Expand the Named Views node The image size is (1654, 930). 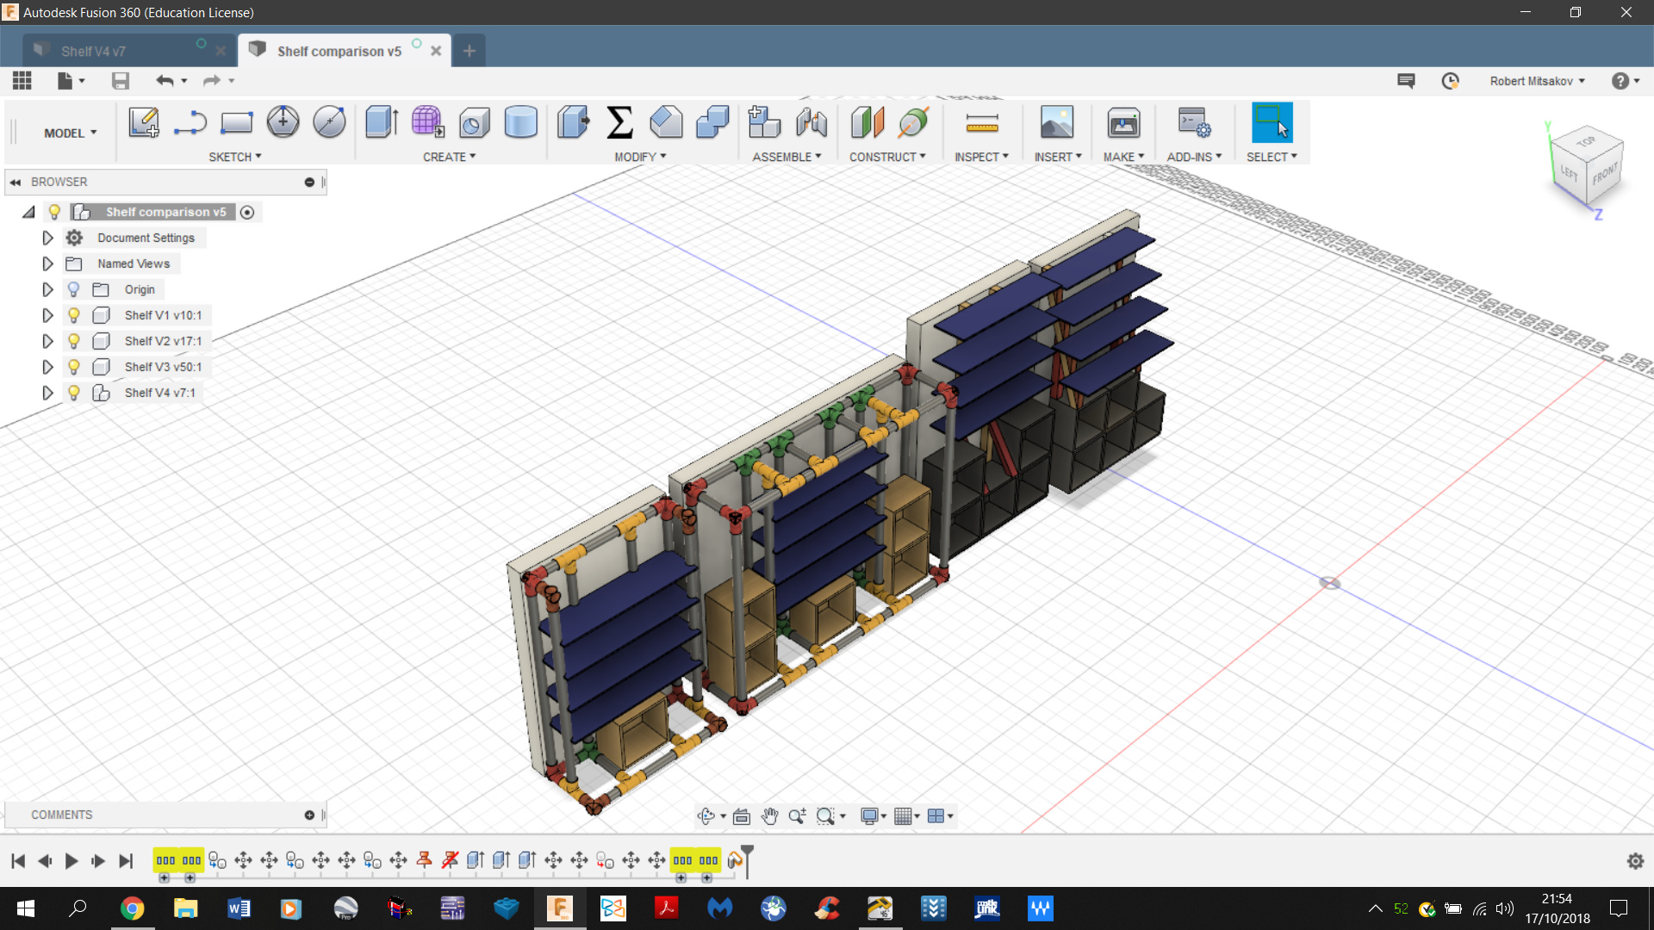tap(48, 263)
